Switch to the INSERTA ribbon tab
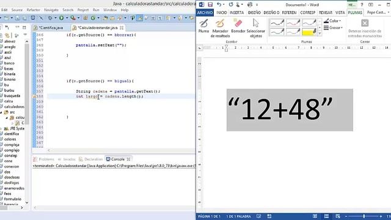This screenshot has width=391, height=220. pyautogui.click(x=236, y=12)
